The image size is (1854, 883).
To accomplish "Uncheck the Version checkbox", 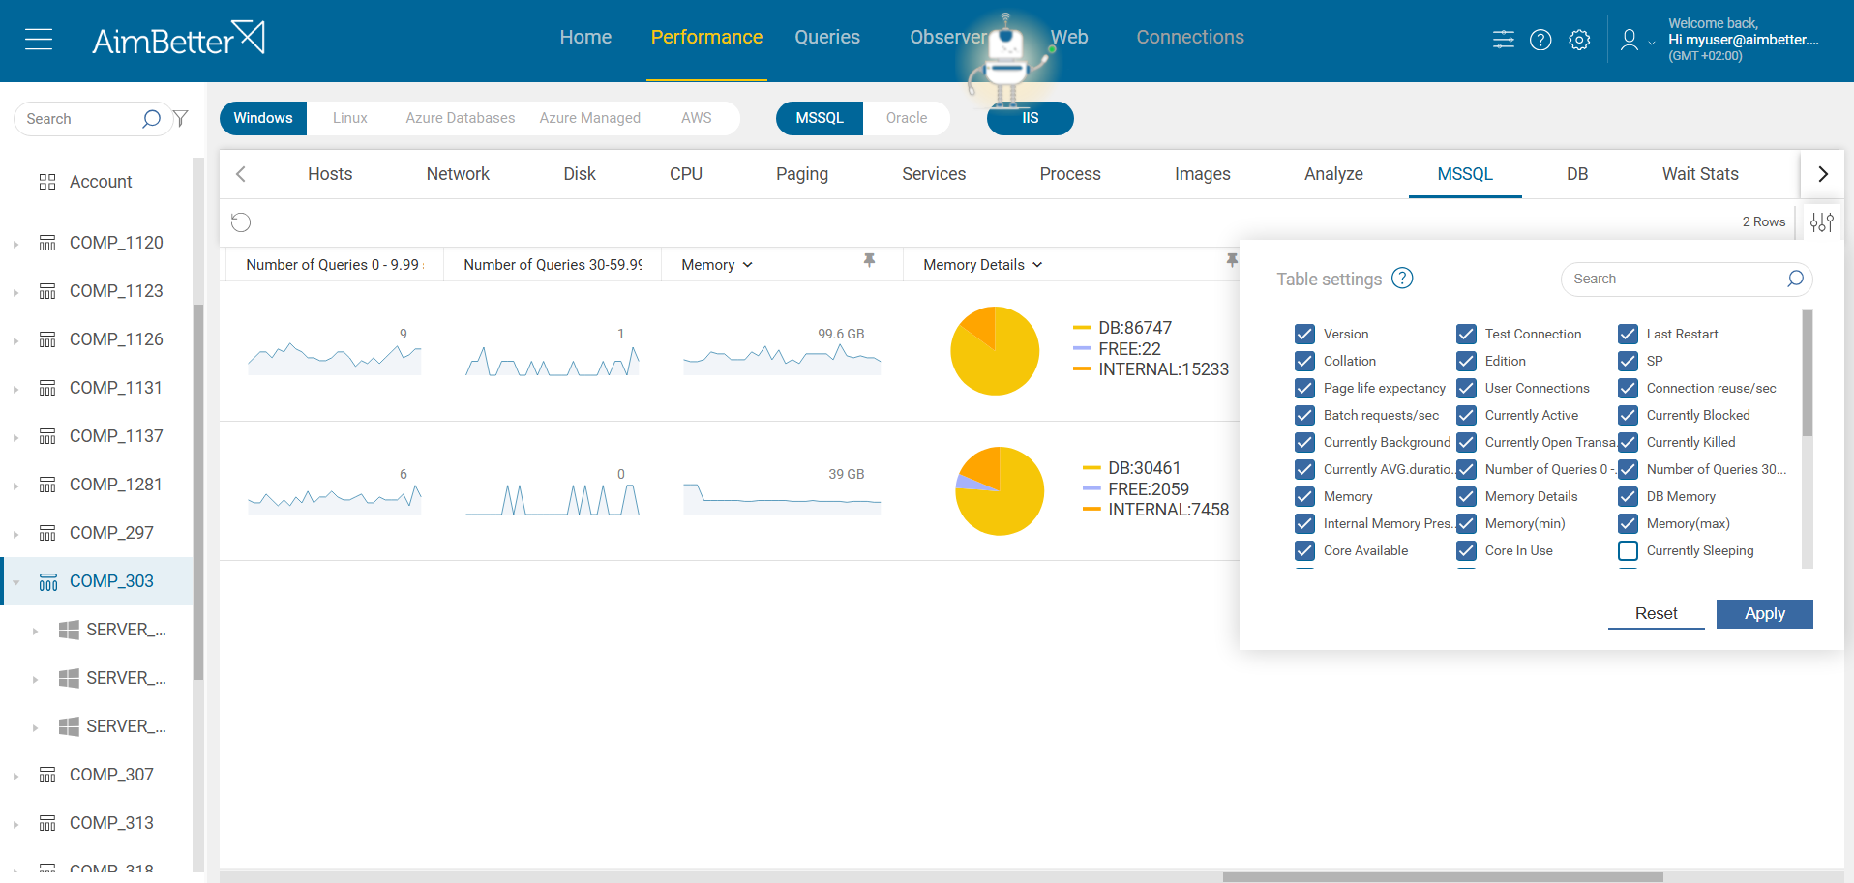I will click(x=1304, y=334).
